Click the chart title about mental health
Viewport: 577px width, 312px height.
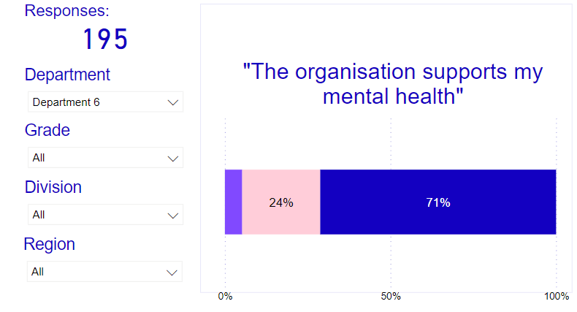click(x=393, y=83)
